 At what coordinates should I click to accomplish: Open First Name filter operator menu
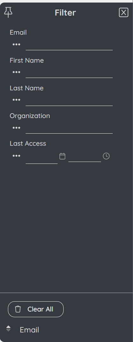pos(16,72)
